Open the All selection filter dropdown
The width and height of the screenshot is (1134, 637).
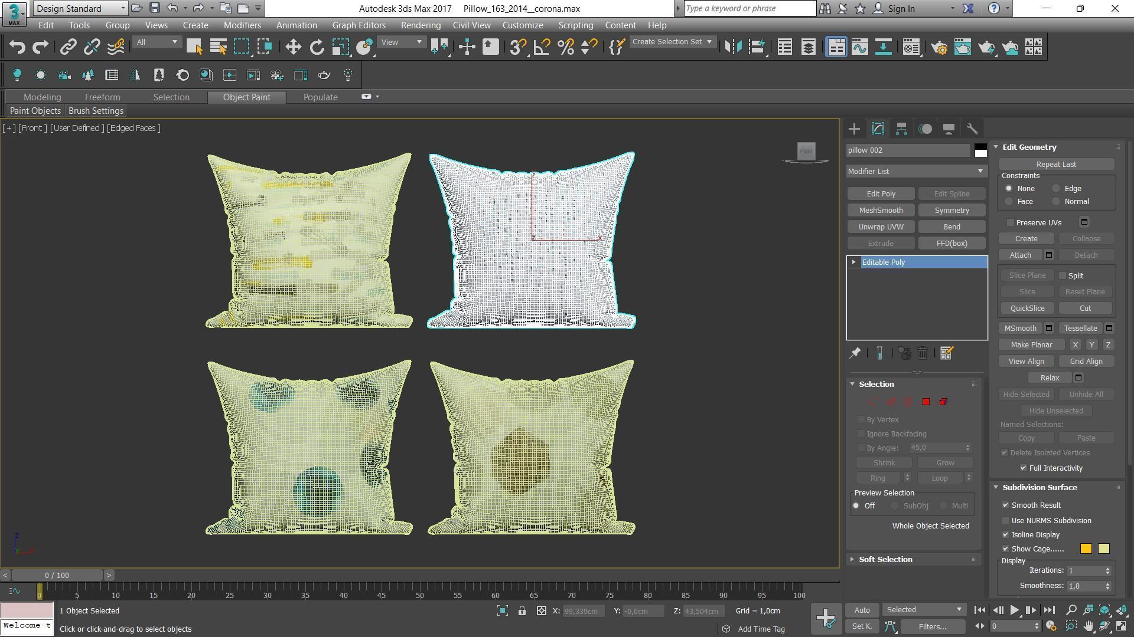(x=156, y=42)
